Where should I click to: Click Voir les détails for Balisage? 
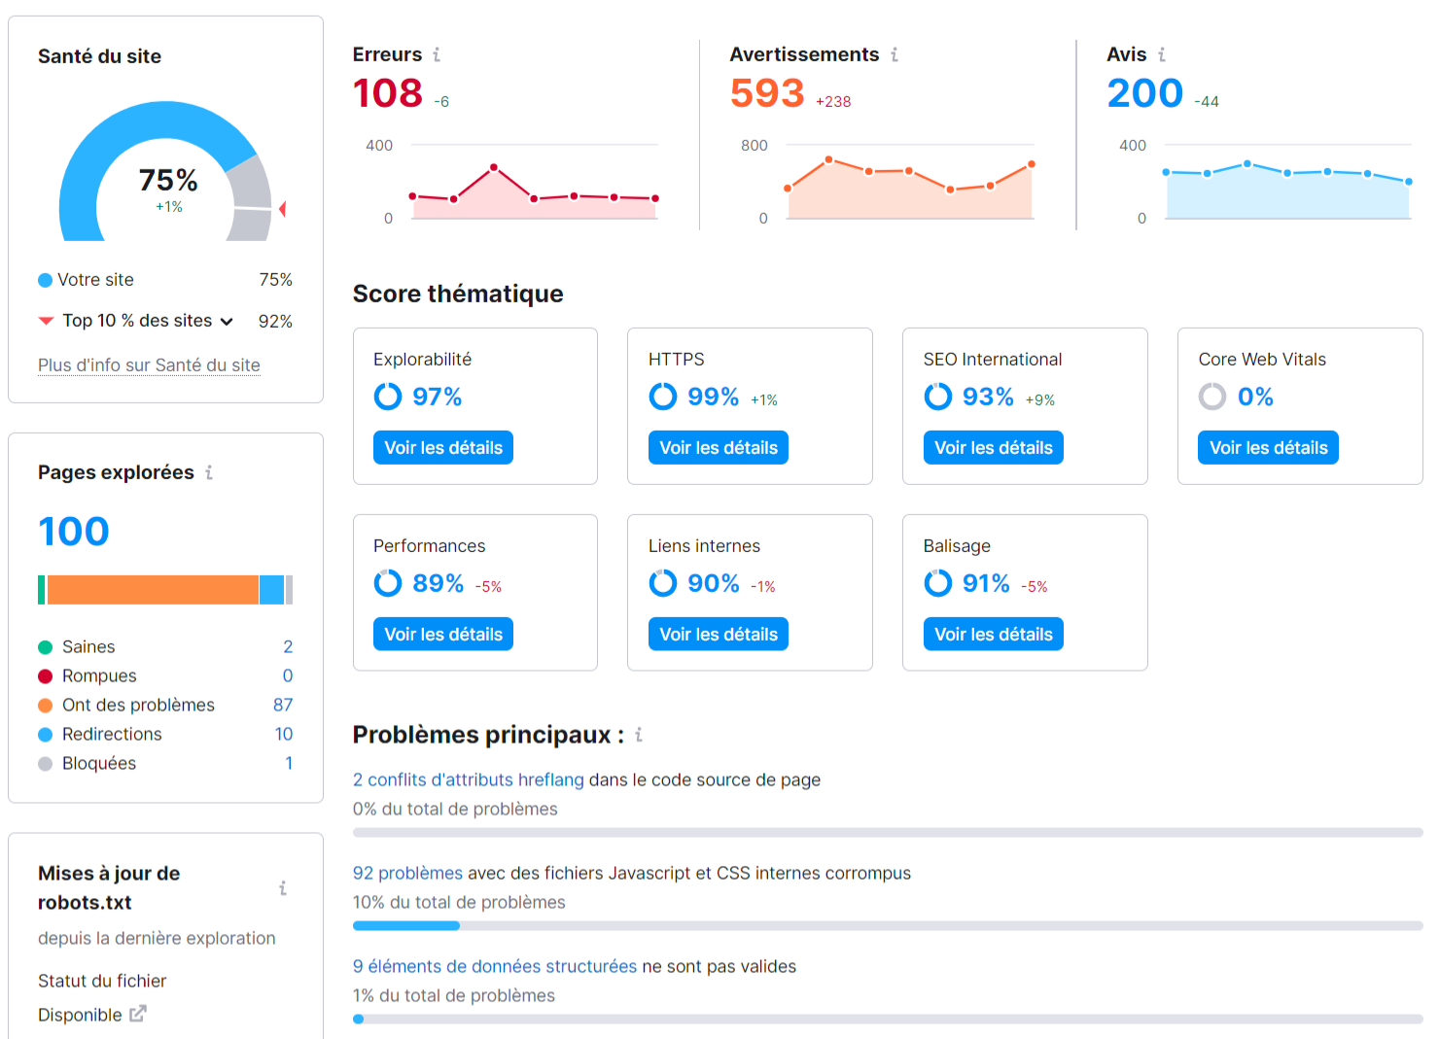click(x=993, y=634)
